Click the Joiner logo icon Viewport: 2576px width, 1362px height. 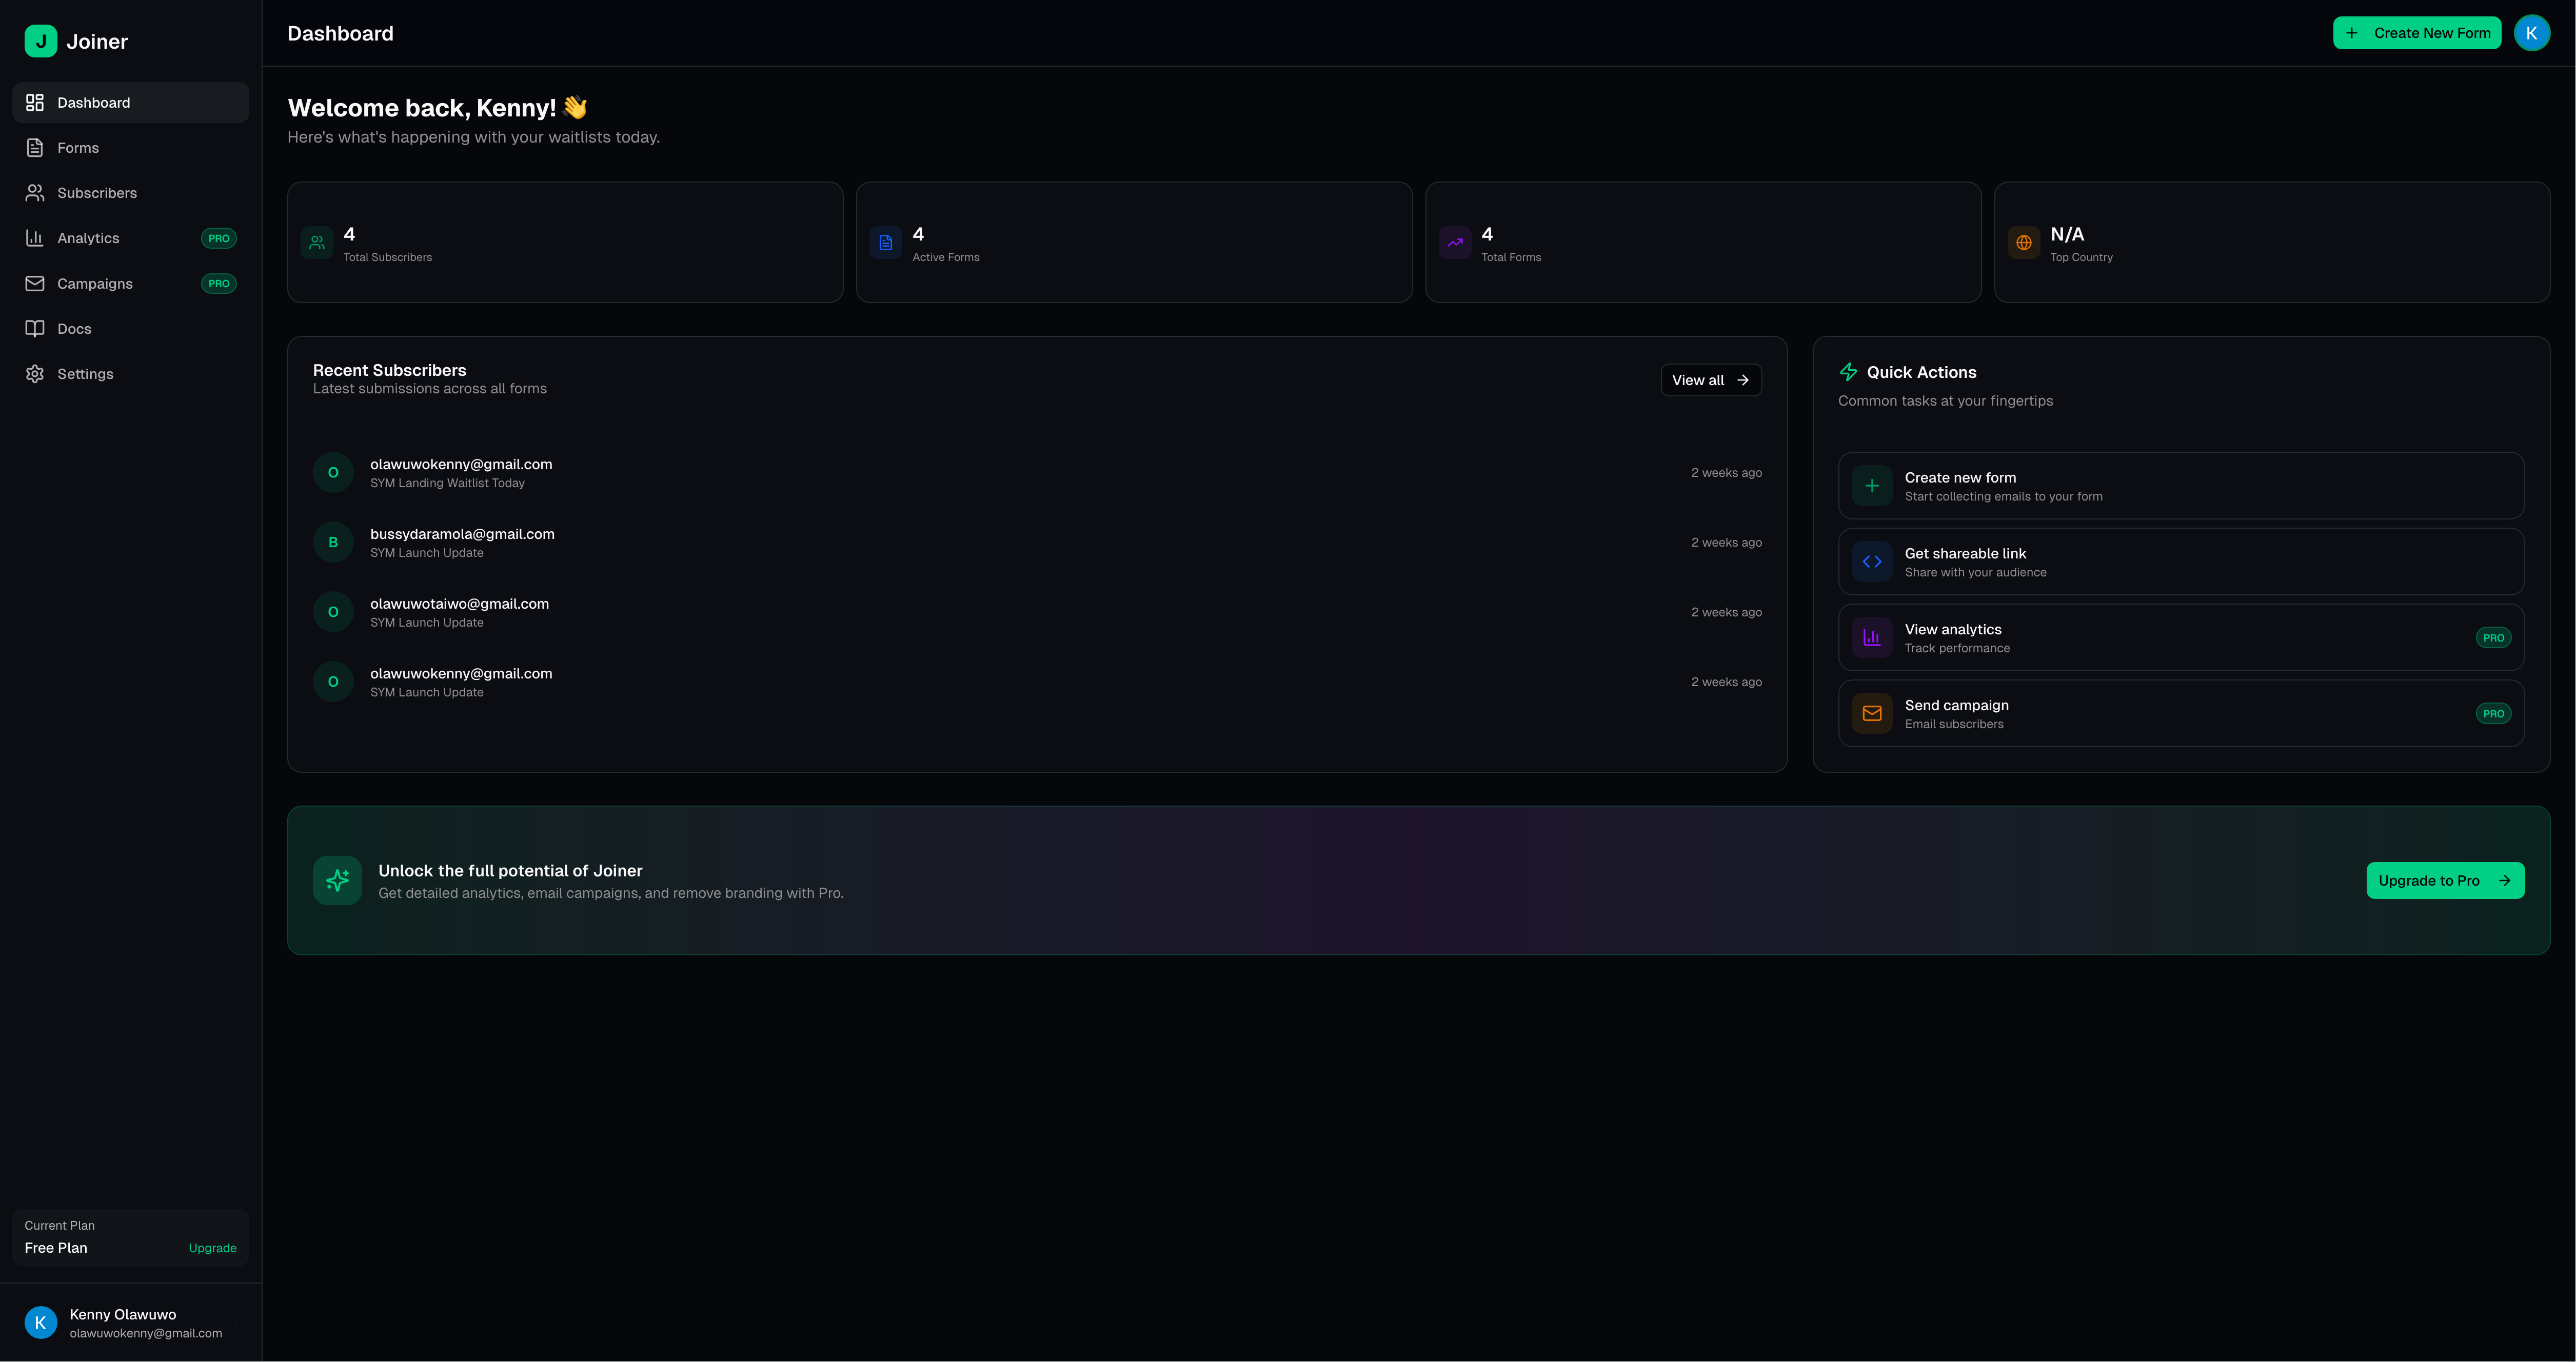[40, 41]
